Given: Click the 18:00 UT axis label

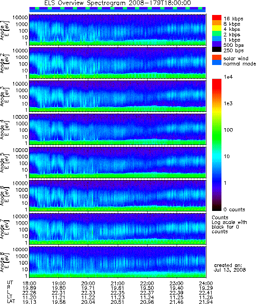Looking at the screenshot, I should pyautogui.click(x=29, y=283).
